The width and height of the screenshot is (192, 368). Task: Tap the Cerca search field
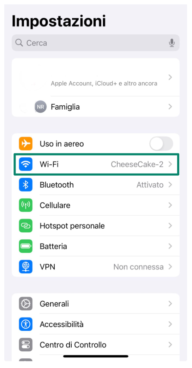96,43
